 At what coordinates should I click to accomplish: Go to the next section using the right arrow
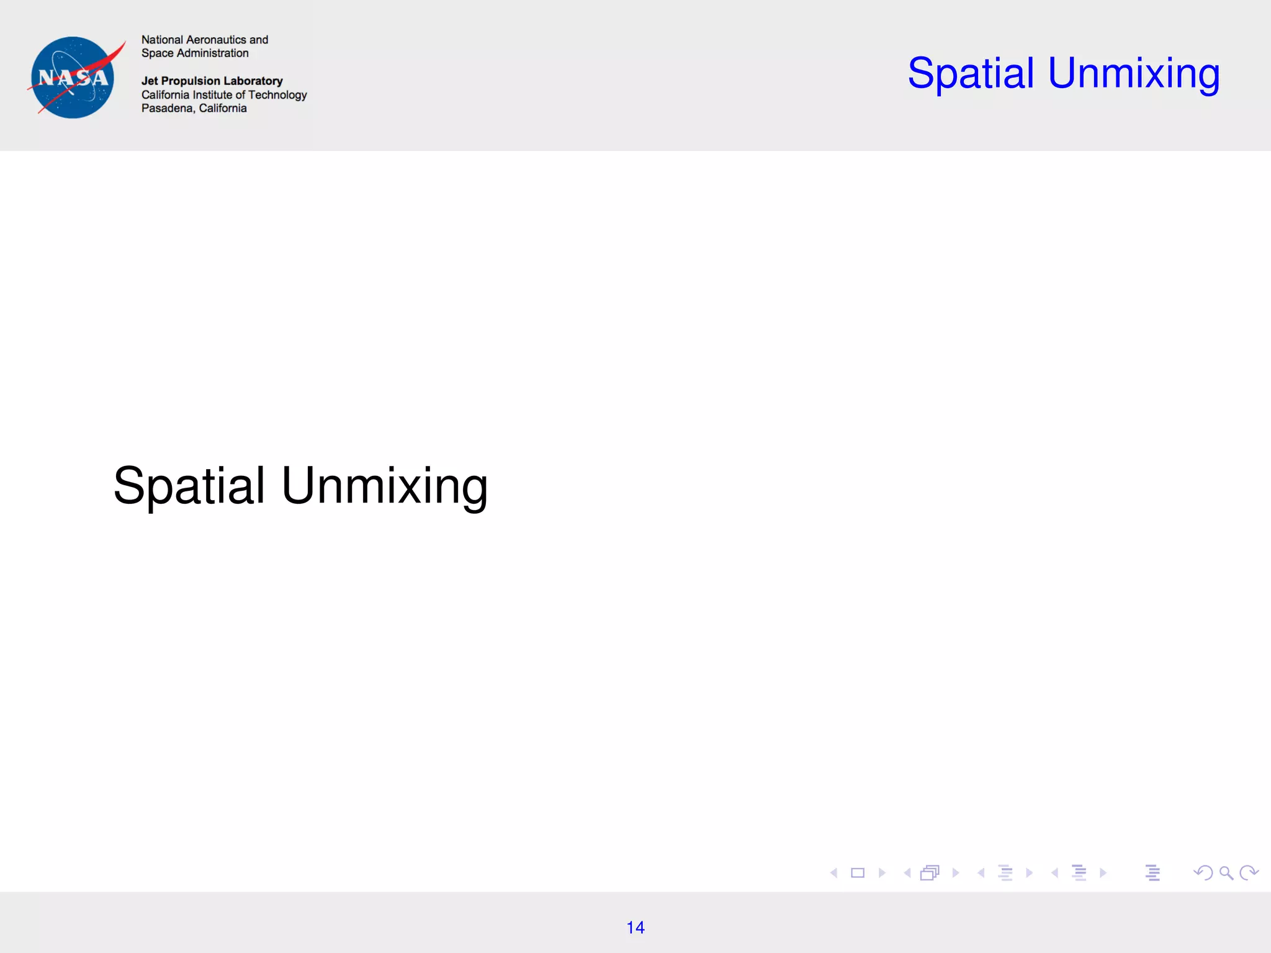tap(1103, 873)
